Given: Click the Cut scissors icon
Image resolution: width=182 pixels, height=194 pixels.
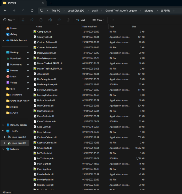Looking at the screenshot, I should 23,20.
